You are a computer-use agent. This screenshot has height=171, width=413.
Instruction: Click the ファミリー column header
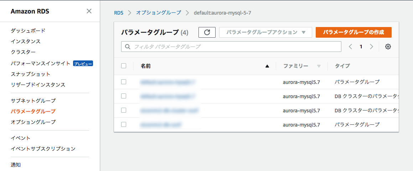[x=296, y=66]
